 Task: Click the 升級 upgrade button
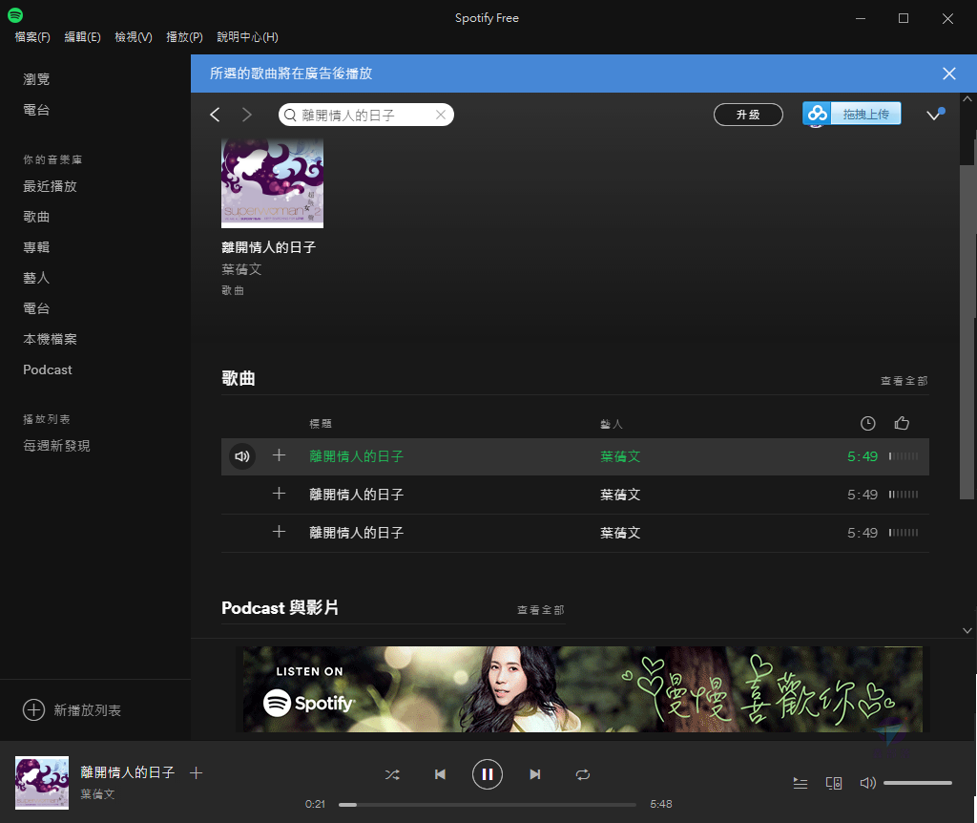pos(748,115)
